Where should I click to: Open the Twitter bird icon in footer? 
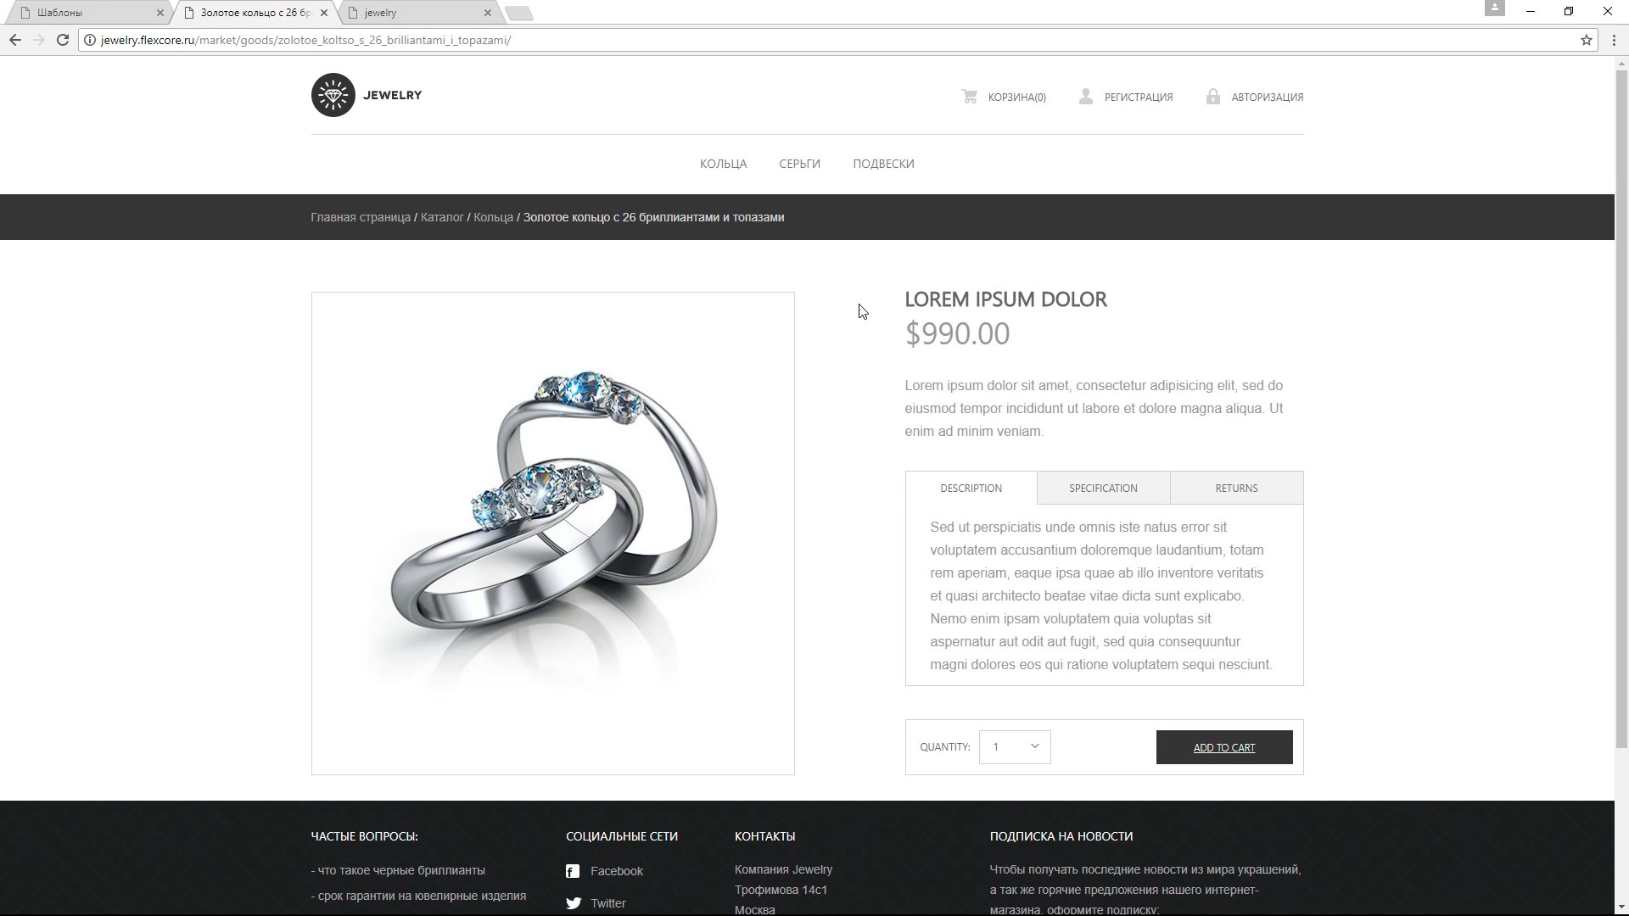(x=574, y=903)
